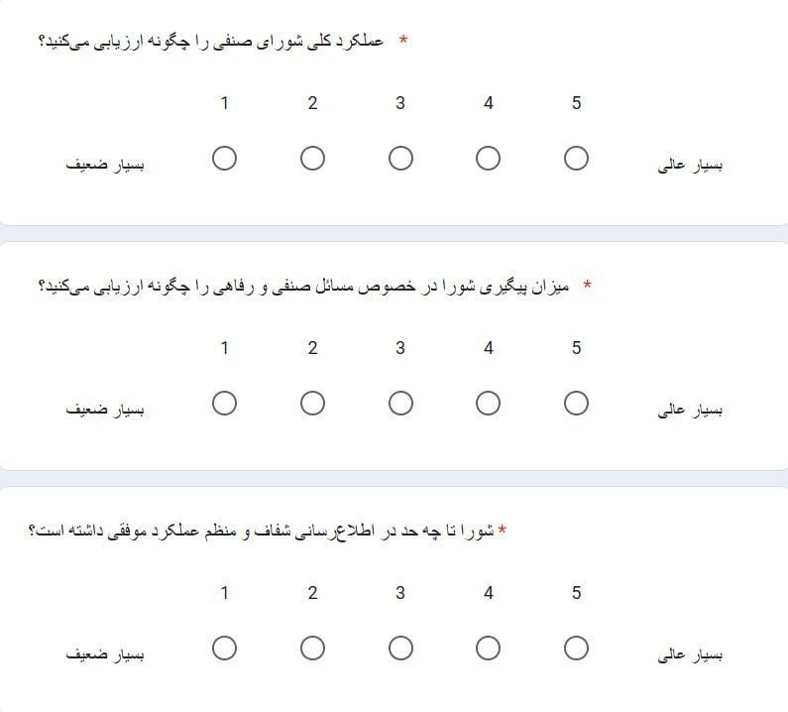Rate welfare issue follow-up as 1
The image size is (788, 712).
224,404
